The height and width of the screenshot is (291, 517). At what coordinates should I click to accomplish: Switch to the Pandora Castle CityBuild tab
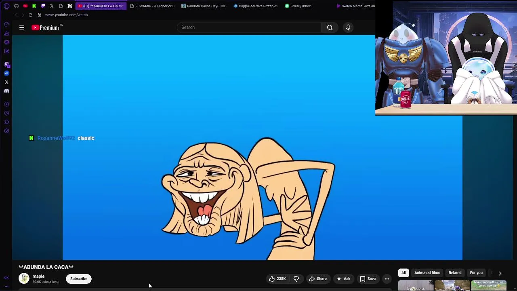click(x=204, y=6)
